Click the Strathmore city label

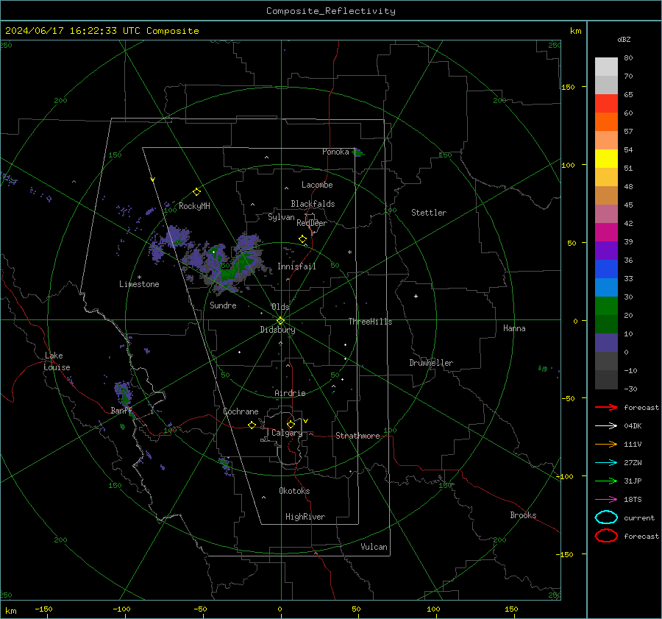coord(357,436)
